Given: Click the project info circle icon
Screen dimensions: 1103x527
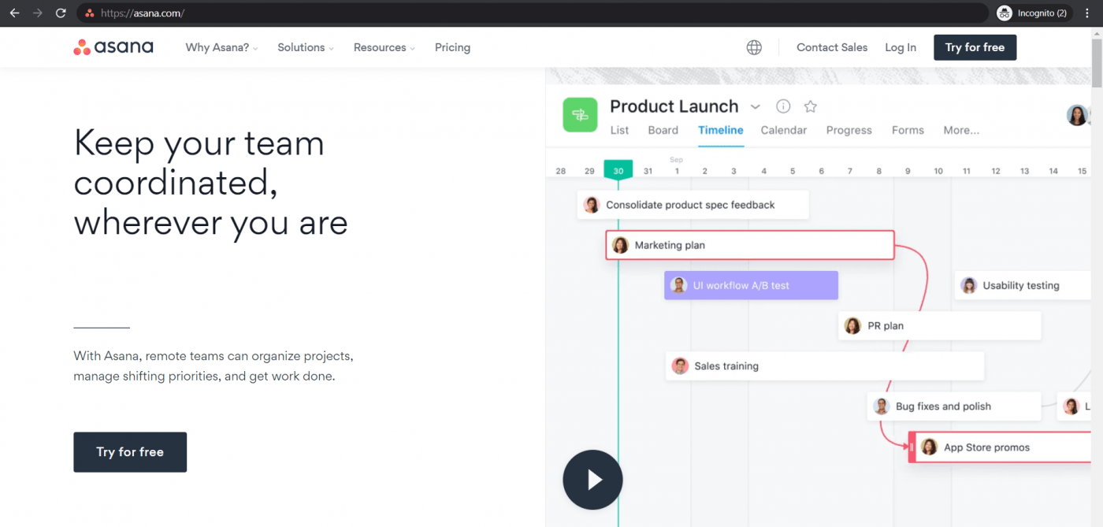Looking at the screenshot, I should tap(783, 106).
